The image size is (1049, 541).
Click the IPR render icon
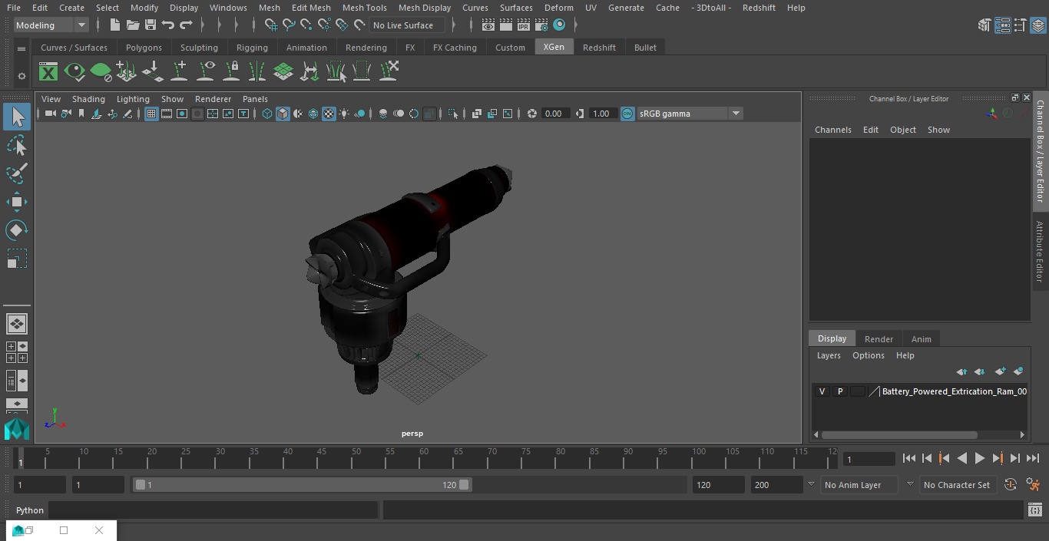pos(524,25)
